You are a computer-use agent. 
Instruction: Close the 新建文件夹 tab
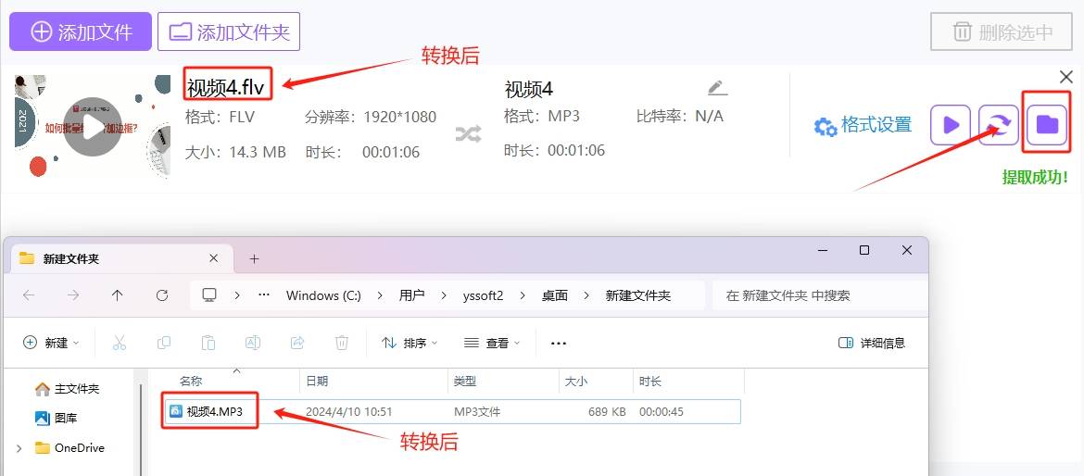[214, 258]
